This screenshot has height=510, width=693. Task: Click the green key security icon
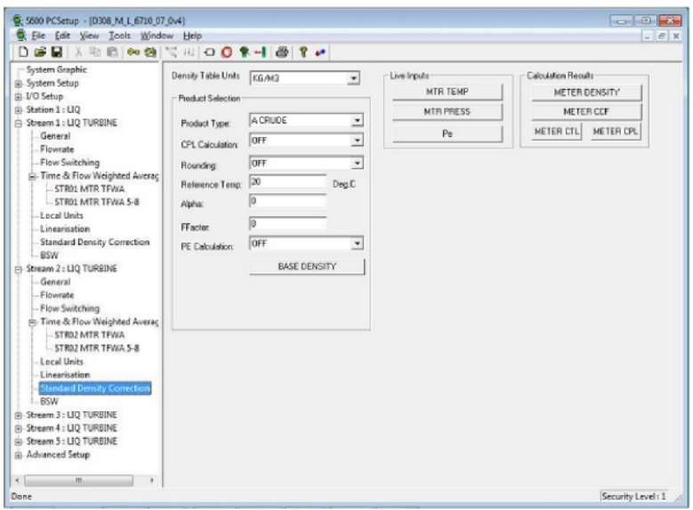coord(133,53)
